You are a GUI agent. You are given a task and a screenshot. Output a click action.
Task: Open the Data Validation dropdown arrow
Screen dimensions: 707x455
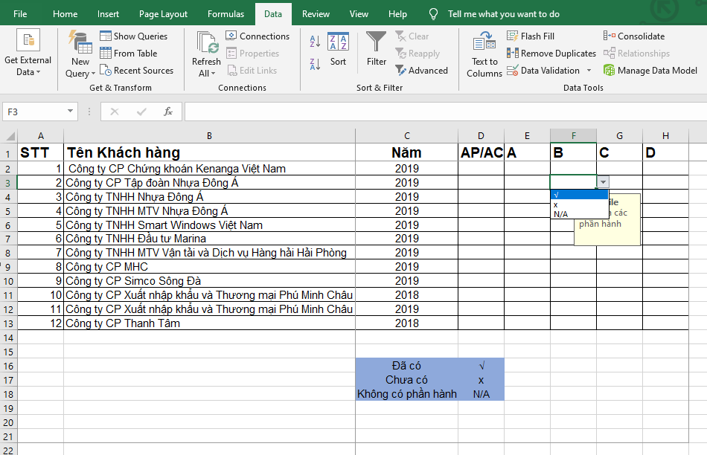589,71
